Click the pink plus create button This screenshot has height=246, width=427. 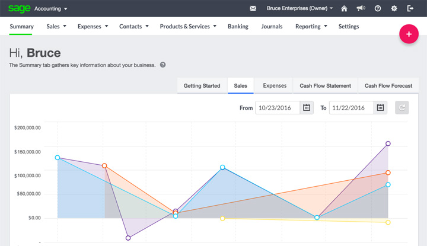(x=409, y=34)
